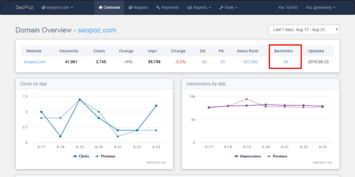
Task: Toggle Previous series in Impressions chart legend
Action: [x=277, y=156]
